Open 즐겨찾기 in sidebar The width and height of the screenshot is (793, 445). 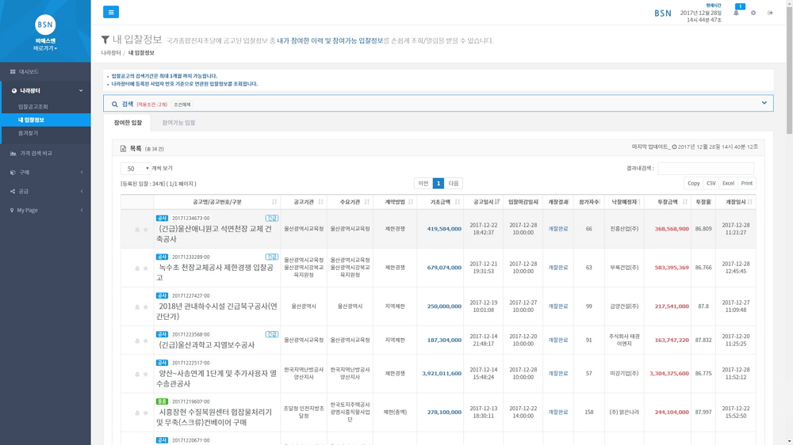tap(28, 133)
